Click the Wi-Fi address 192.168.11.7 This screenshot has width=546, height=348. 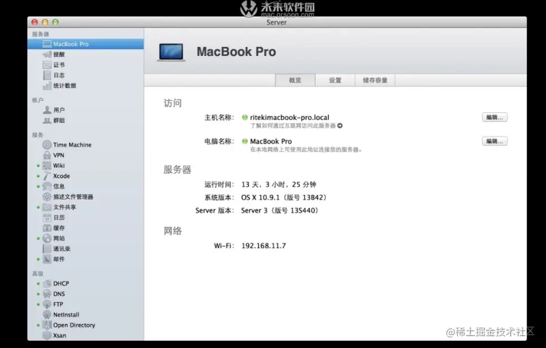[263, 246]
